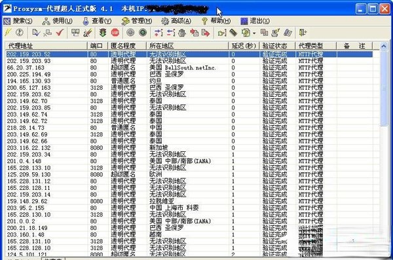
Task: Click region text 中国 上海市 科委
Action: tap(174, 208)
